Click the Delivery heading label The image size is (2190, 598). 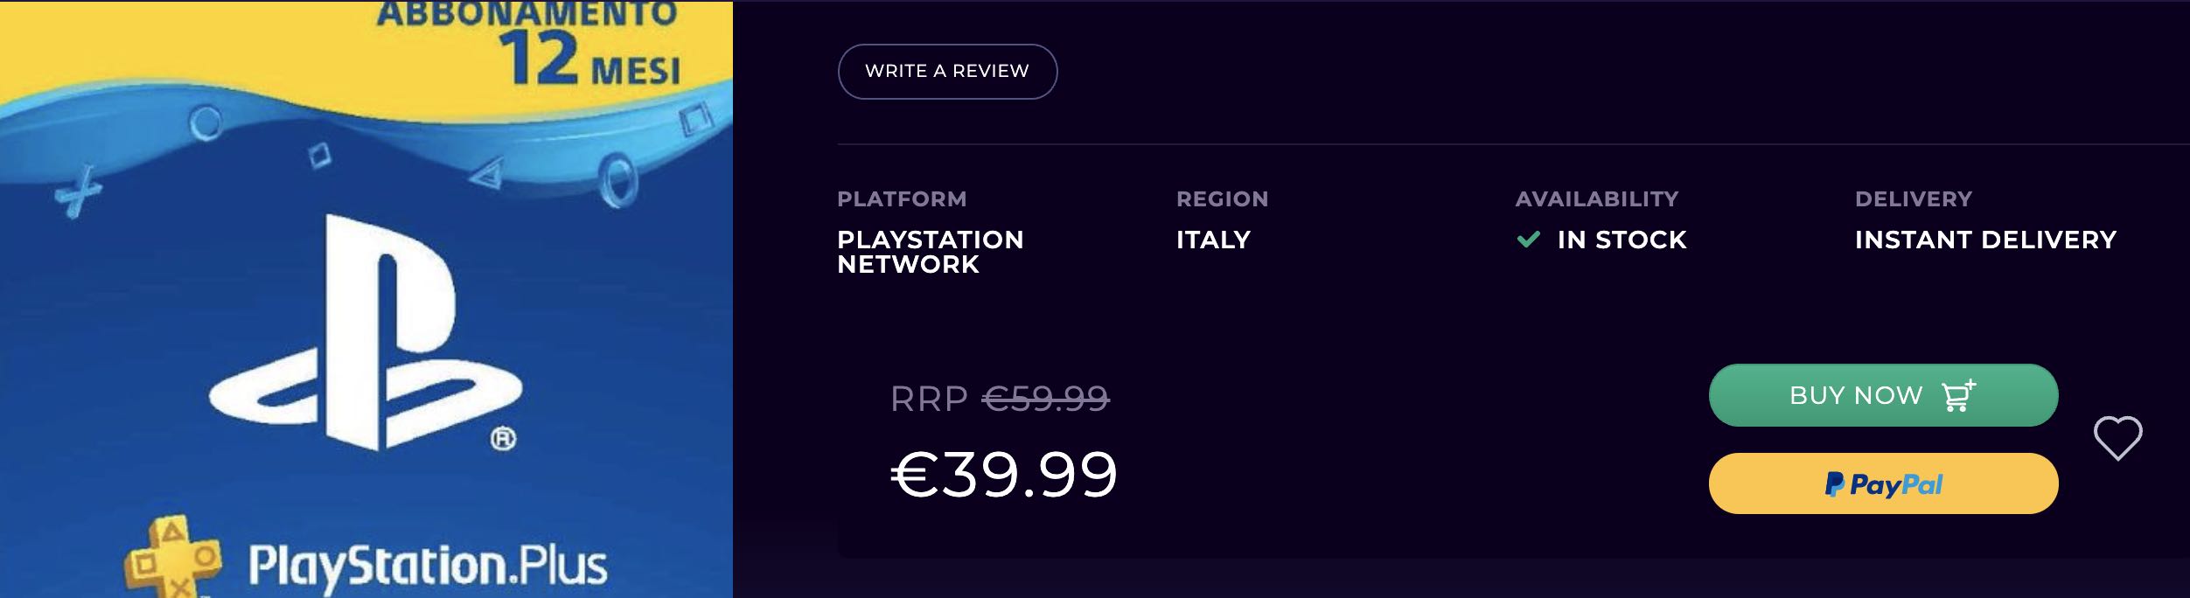(x=1914, y=198)
